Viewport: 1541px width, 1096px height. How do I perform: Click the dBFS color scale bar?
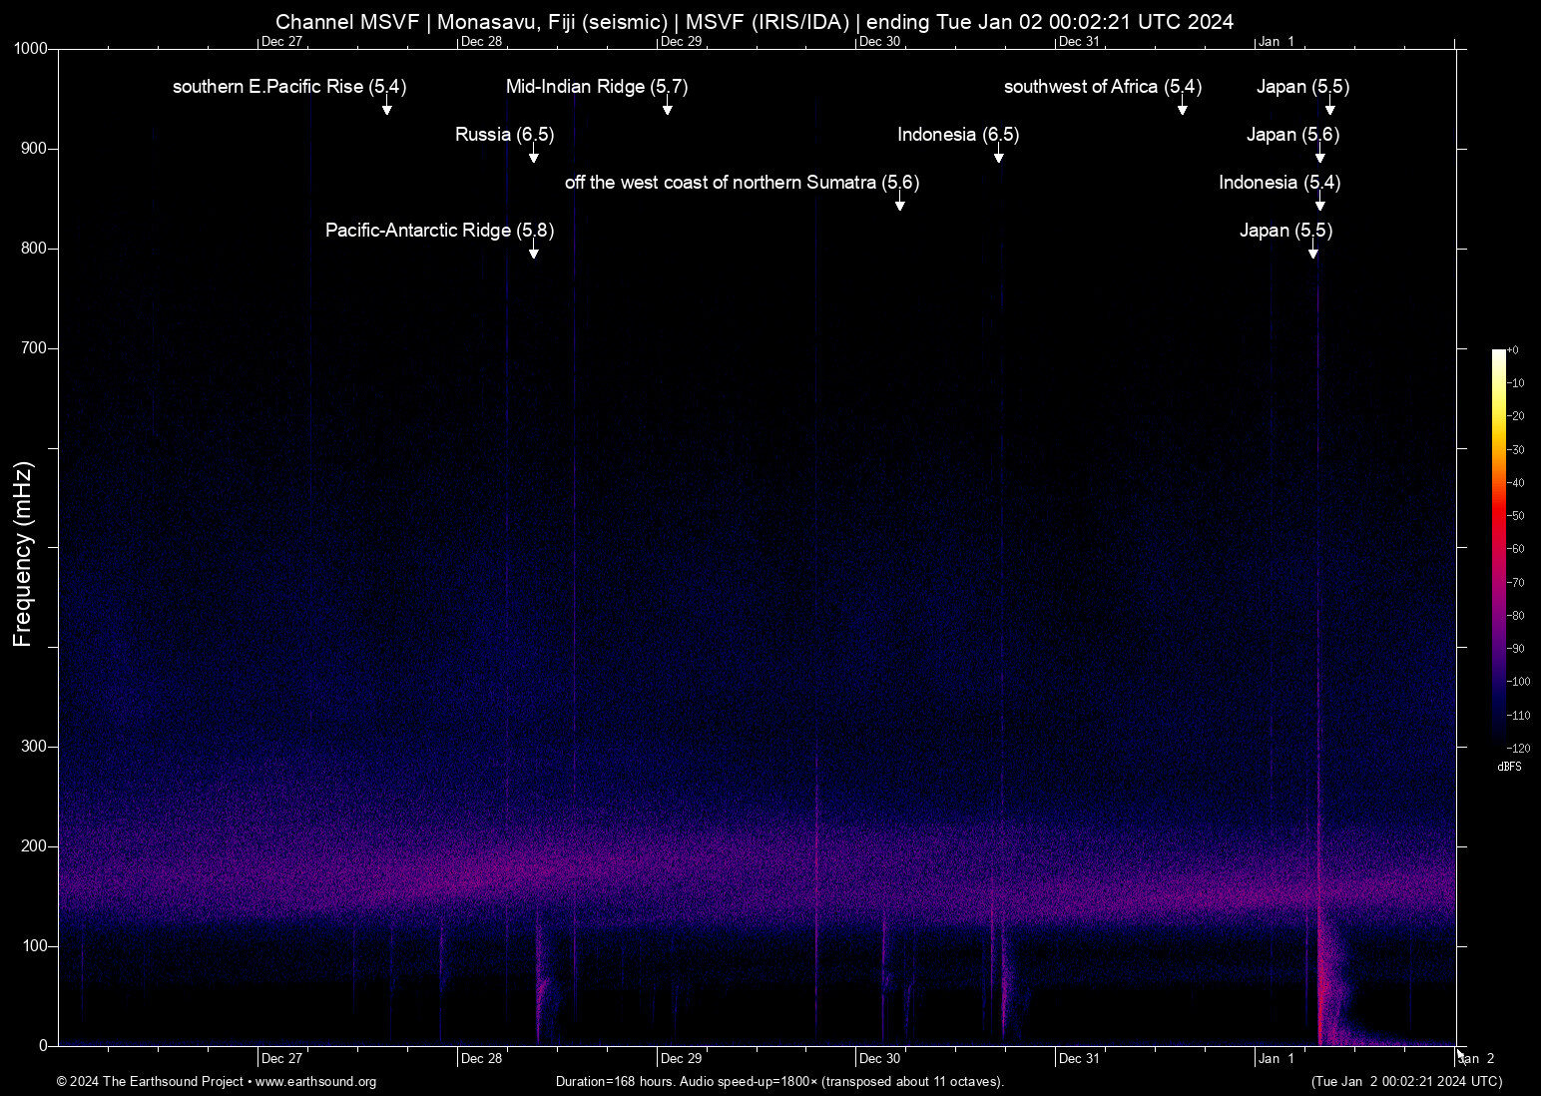(1498, 548)
